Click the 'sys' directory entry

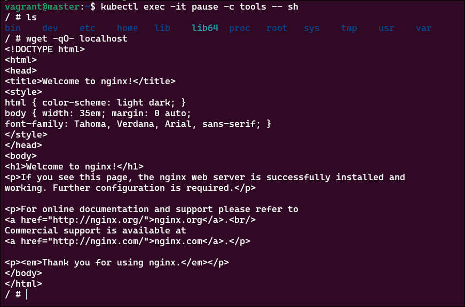(312, 28)
